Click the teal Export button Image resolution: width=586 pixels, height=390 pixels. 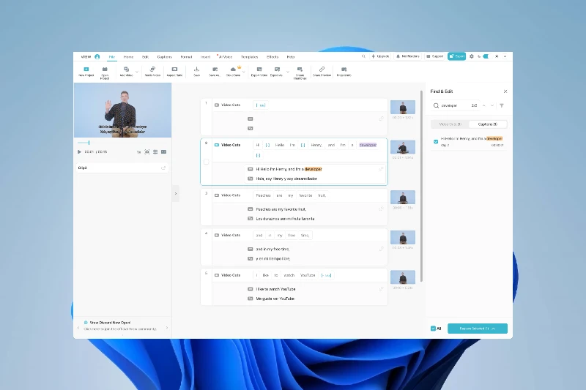(457, 56)
